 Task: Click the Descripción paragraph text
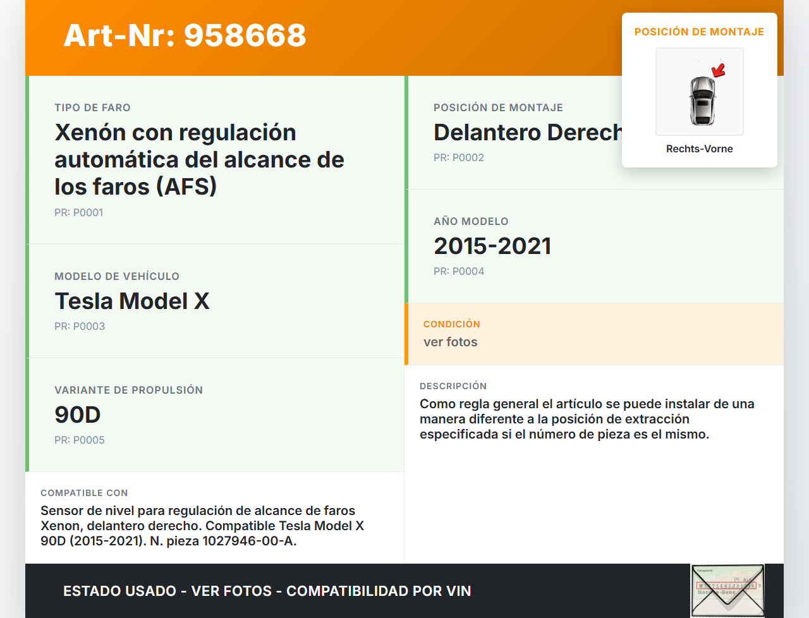click(587, 419)
